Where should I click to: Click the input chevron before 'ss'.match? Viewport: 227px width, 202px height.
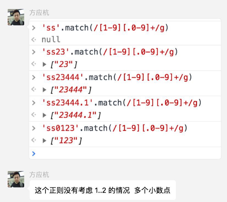pyautogui.click(x=34, y=28)
